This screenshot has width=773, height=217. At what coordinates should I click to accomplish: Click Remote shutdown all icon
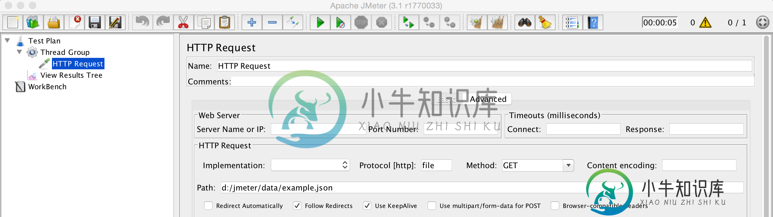pyautogui.click(x=450, y=23)
